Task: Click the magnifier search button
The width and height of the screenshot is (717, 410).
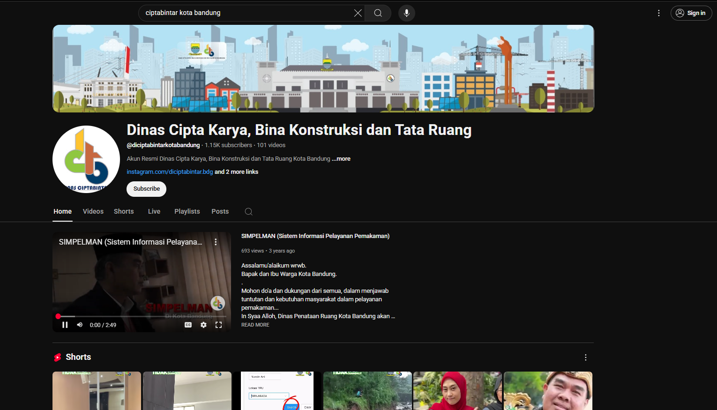Action: [378, 13]
